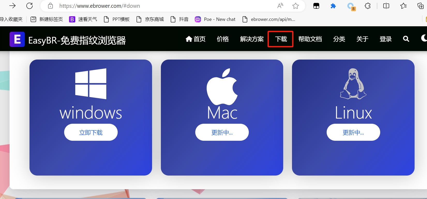View site info via the lock icon

pyautogui.click(x=50, y=6)
